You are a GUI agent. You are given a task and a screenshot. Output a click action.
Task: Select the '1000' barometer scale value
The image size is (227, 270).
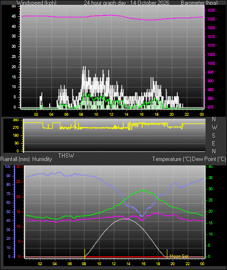point(211,63)
